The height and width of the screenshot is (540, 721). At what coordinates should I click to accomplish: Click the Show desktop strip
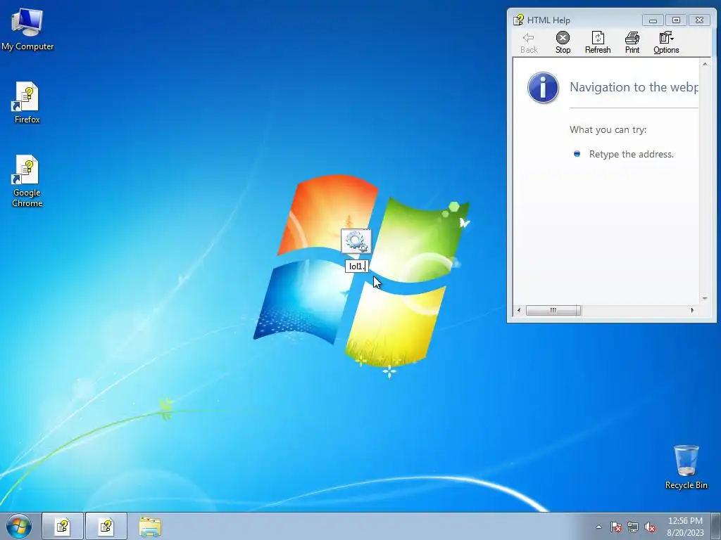pos(716,526)
